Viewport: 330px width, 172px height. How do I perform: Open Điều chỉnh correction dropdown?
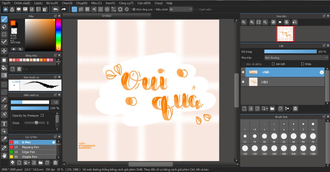tap(181, 9)
